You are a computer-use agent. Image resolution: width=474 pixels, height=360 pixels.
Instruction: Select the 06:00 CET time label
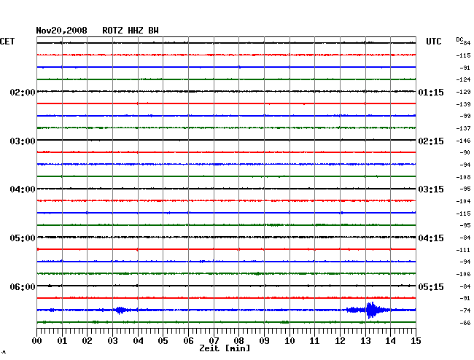click(x=23, y=286)
